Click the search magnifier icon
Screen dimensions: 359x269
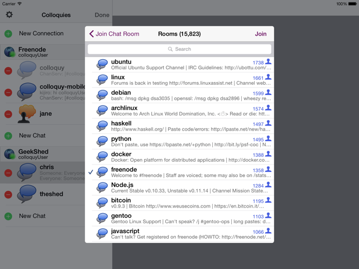170,49
